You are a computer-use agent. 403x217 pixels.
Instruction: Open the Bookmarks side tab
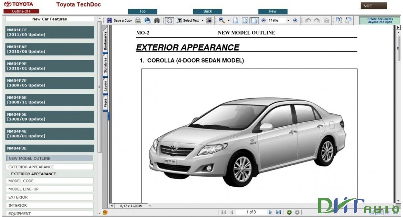pyautogui.click(x=105, y=41)
